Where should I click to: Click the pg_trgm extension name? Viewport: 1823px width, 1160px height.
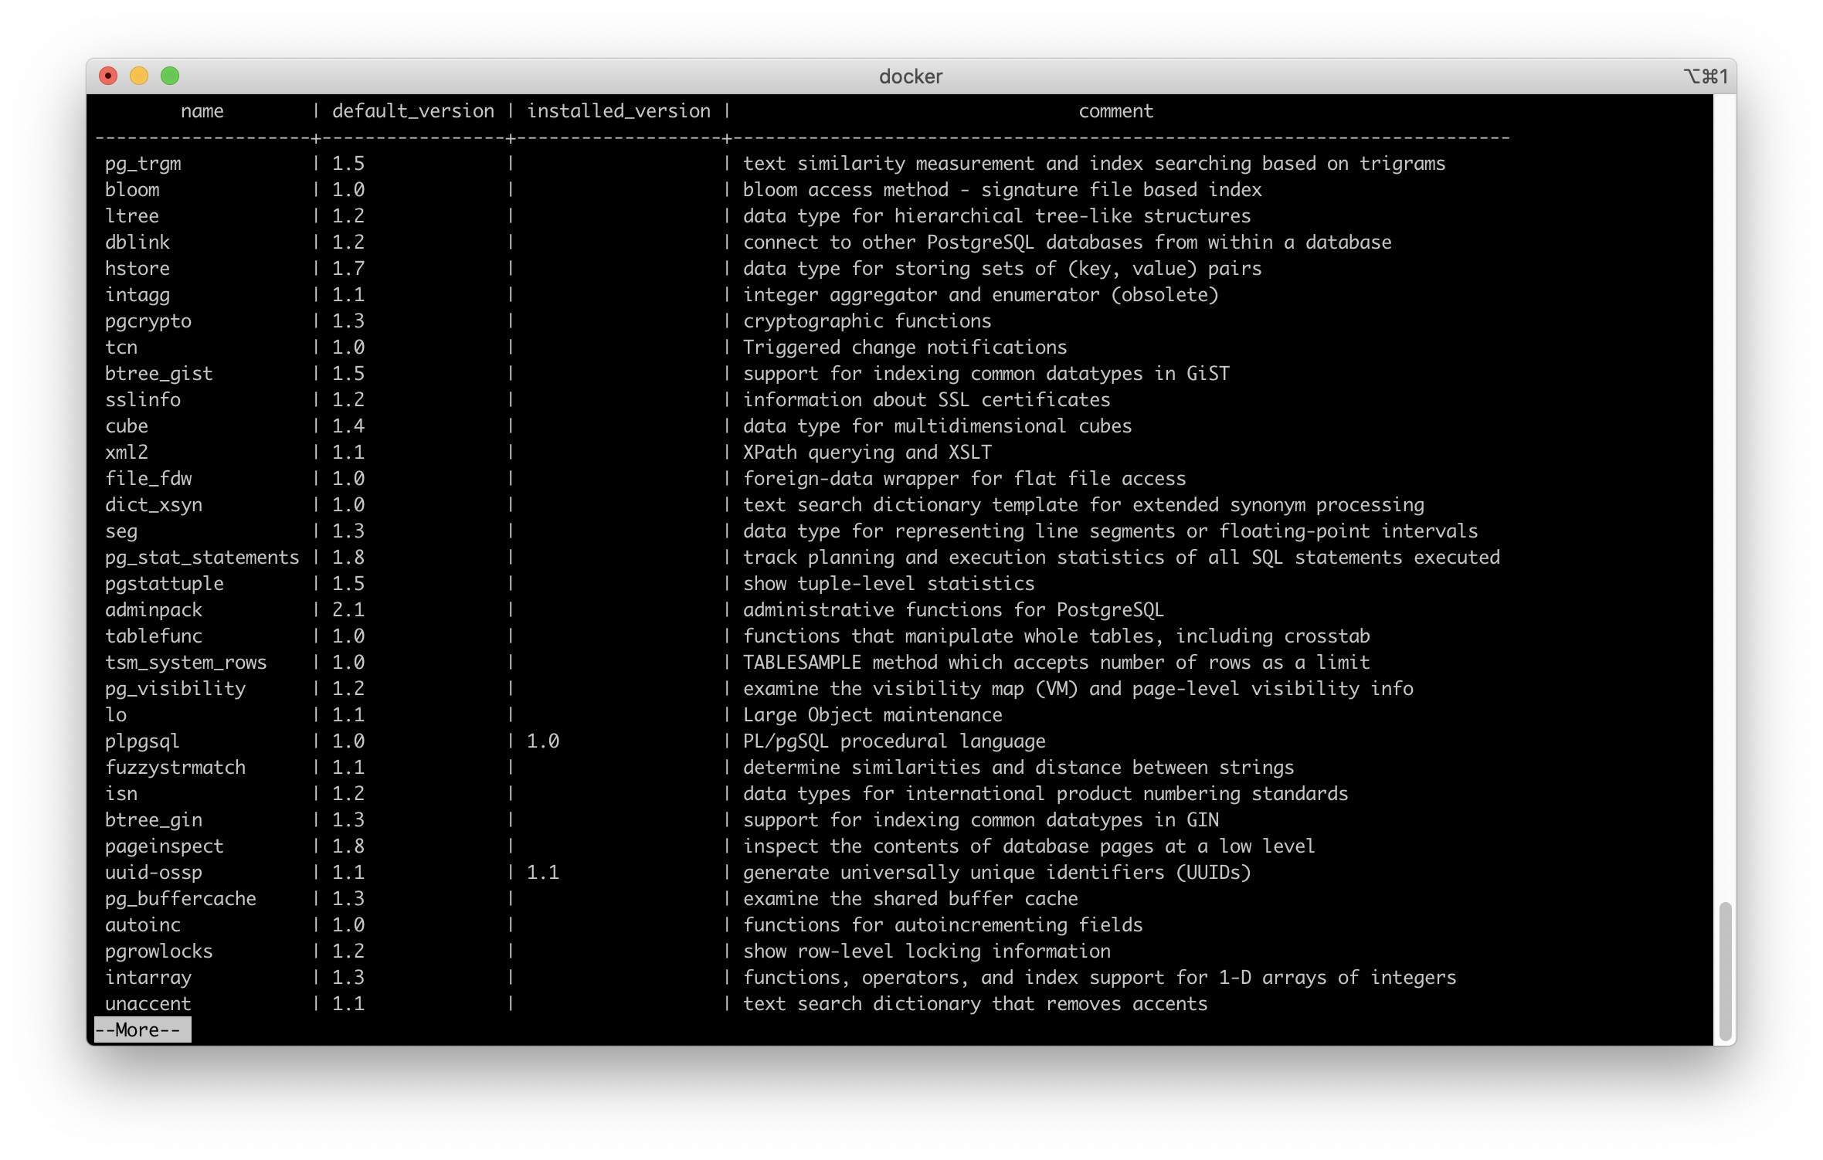point(143,164)
